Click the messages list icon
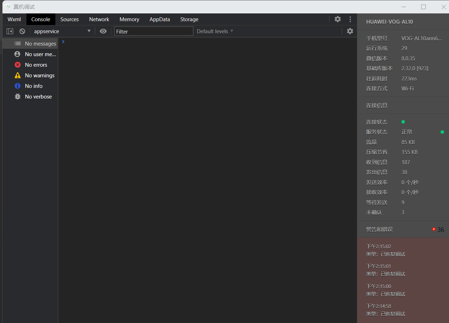The width and height of the screenshot is (449, 323). (x=18, y=43)
